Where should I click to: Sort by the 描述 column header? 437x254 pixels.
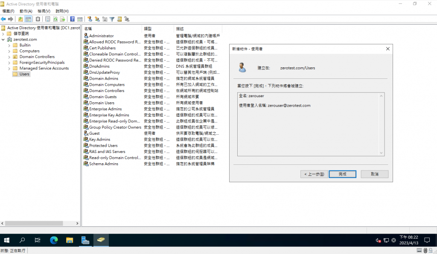(198, 29)
